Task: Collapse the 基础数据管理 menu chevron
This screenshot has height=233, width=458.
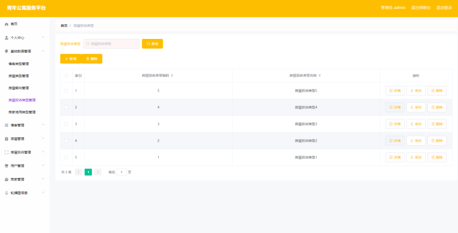Action: (43, 51)
